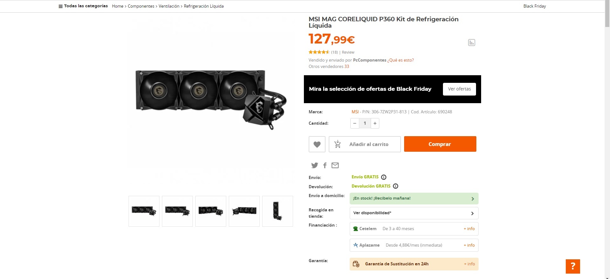Click the quantity input field

(x=365, y=123)
